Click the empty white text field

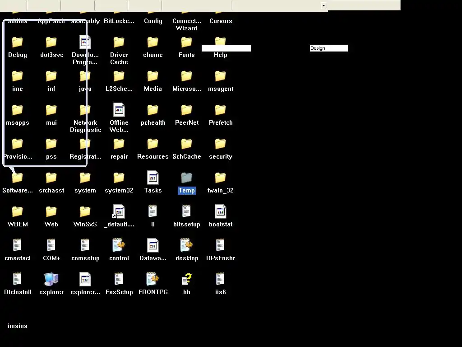click(x=226, y=48)
